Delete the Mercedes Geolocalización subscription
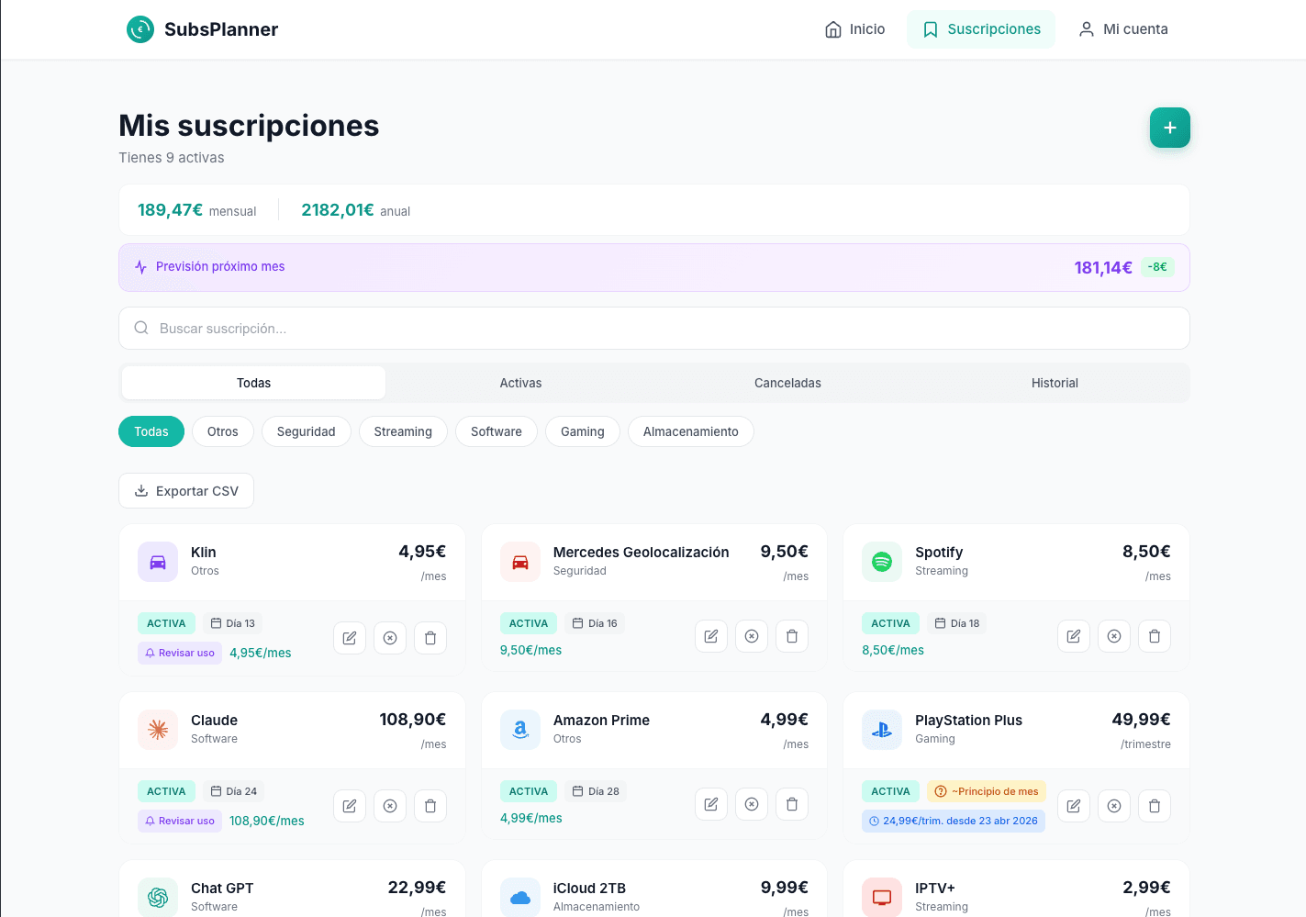The width and height of the screenshot is (1306, 917). click(792, 636)
